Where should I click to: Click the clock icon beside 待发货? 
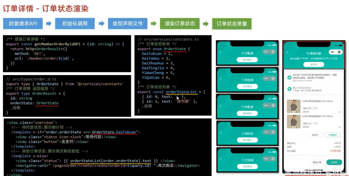coord(243,80)
